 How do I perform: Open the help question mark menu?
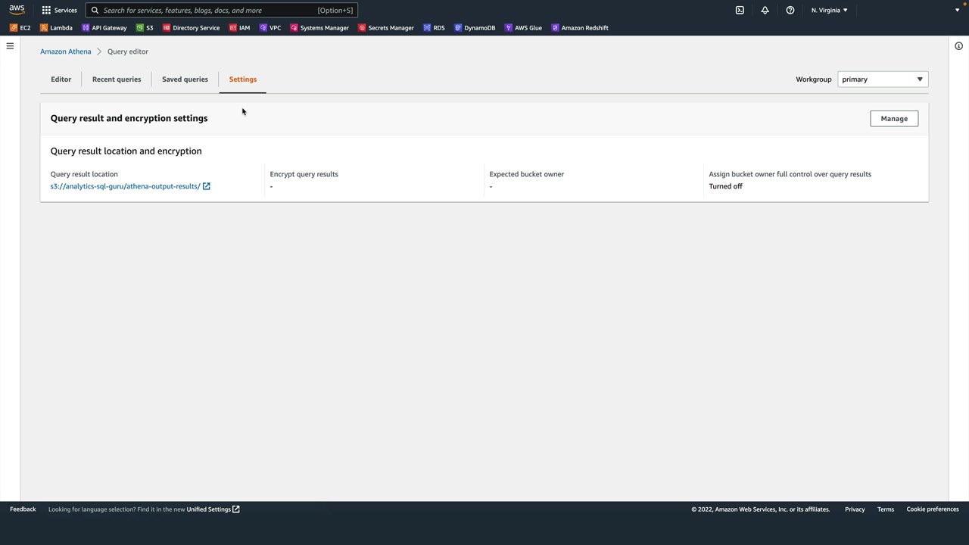pos(790,10)
